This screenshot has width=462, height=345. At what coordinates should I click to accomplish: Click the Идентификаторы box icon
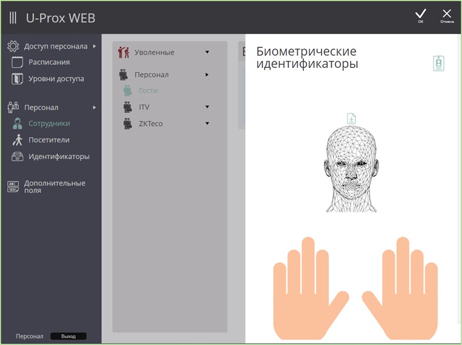tap(18, 156)
